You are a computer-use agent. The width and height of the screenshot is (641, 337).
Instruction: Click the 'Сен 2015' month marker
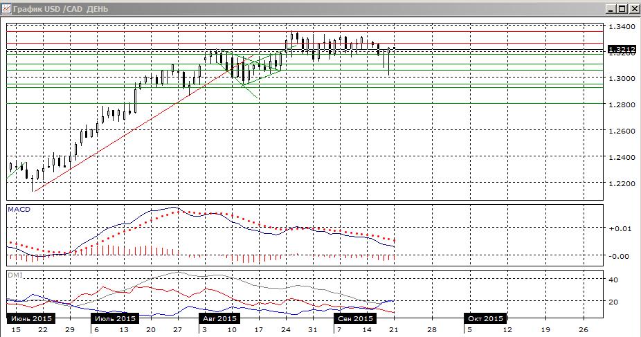tap(356, 318)
